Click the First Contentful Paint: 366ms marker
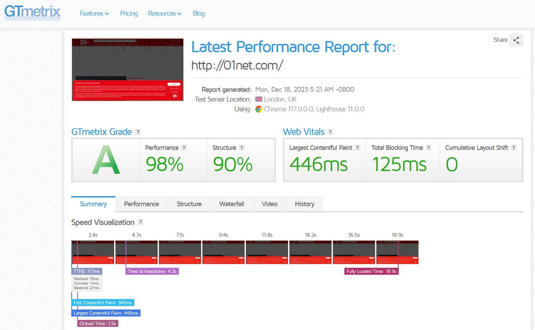535x330 pixels. pyautogui.click(x=103, y=302)
